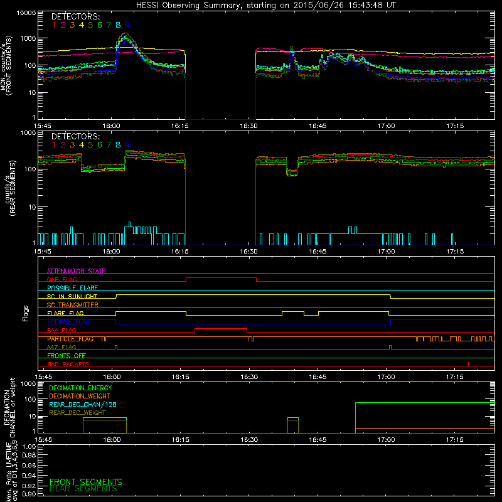Click the PARTICLE_FLAG label
Viewport: 502px width, 502px height.
point(70,339)
